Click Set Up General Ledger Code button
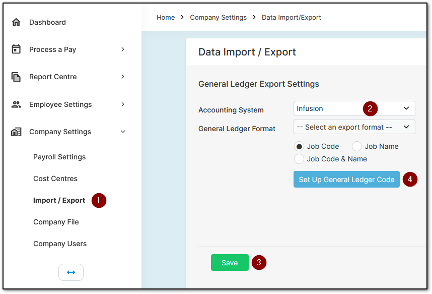 [346, 180]
